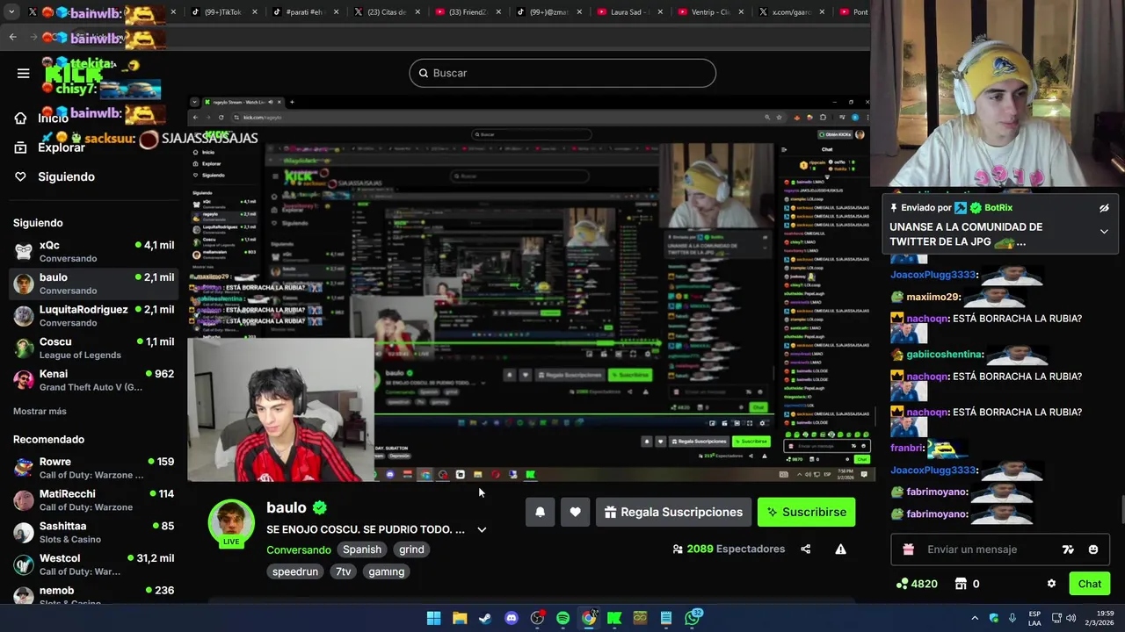Select the Spanish tag
The height and width of the screenshot is (632, 1125).
362,549
